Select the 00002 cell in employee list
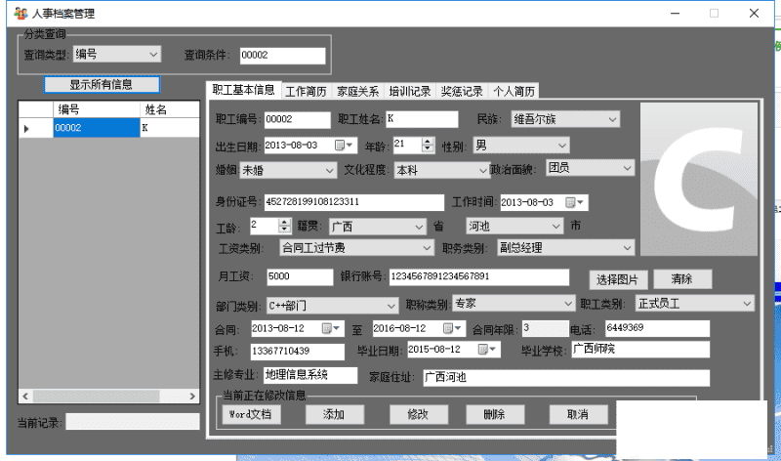Image resolution: width=781 pixels, height=461 pixels. tap(97, 128)
